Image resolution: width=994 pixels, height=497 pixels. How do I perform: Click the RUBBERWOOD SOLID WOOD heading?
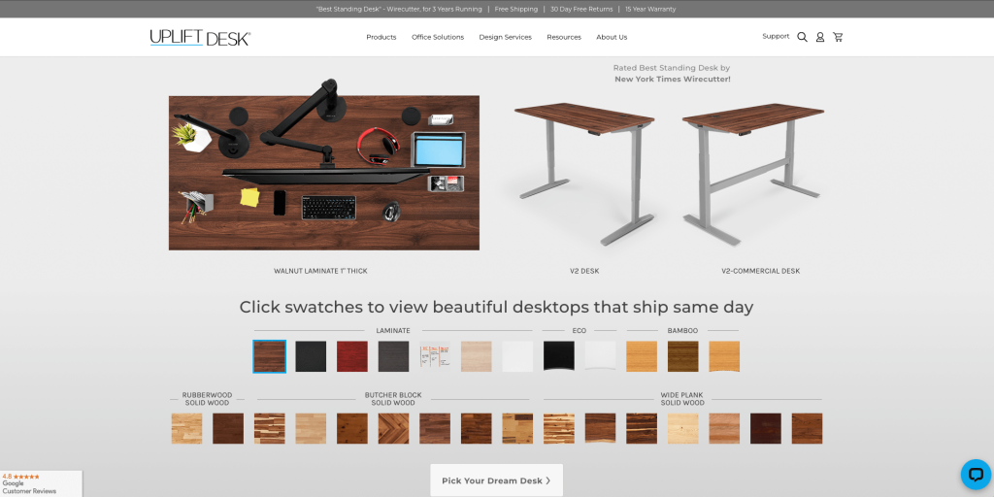click(x=207, y=399)
